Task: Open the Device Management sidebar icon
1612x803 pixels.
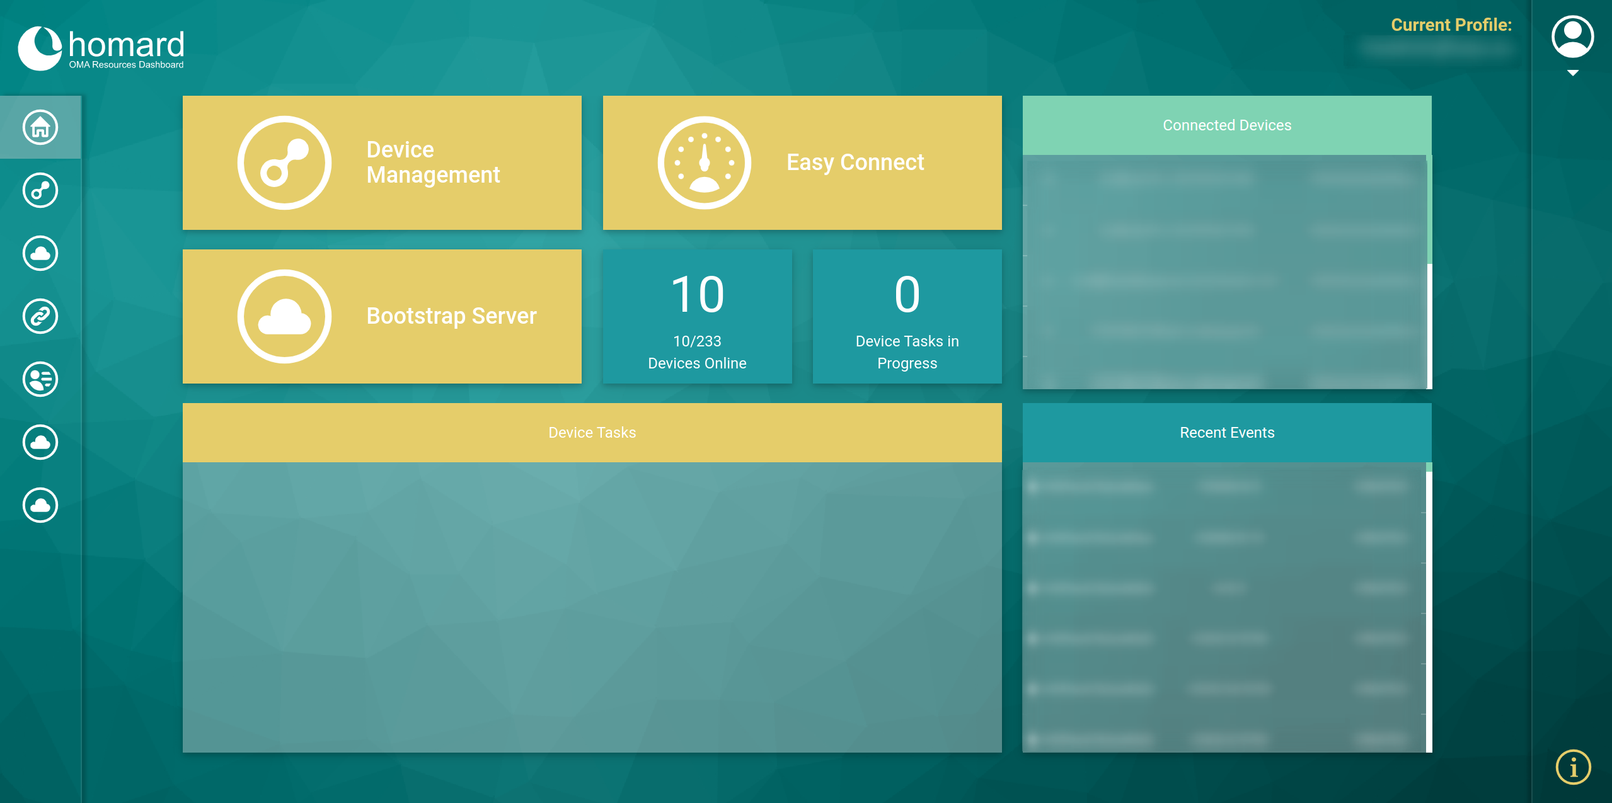Action: 40,190
